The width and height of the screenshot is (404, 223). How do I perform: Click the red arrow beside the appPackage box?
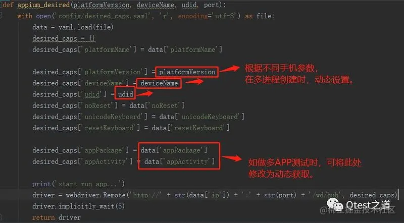pos(232,158)
